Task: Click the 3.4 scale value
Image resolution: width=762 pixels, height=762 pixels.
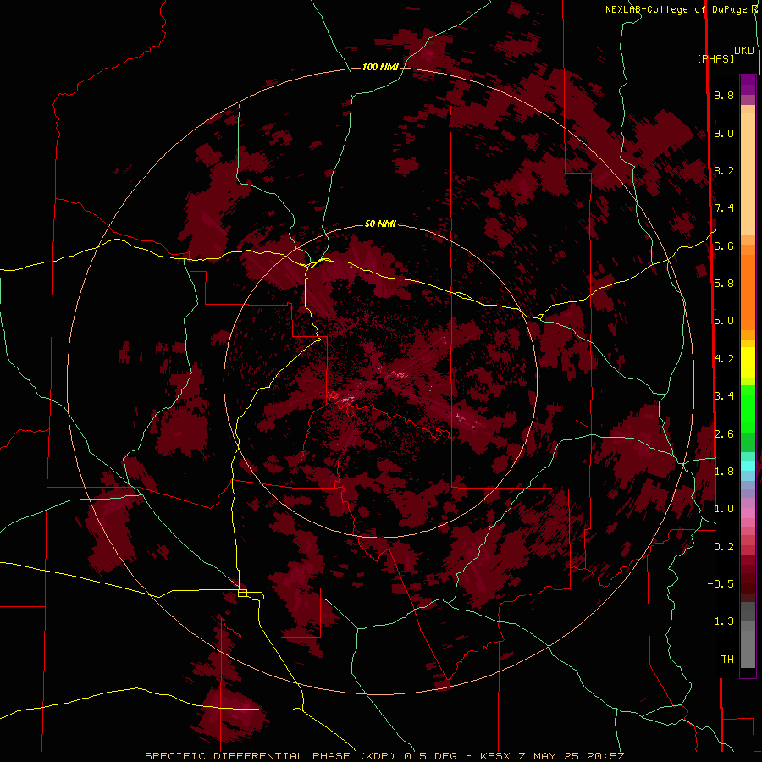Action: (x=724, y=396)
